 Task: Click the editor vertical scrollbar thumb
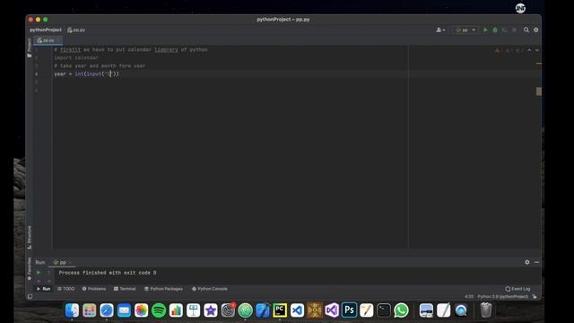[x=538, y=92]
